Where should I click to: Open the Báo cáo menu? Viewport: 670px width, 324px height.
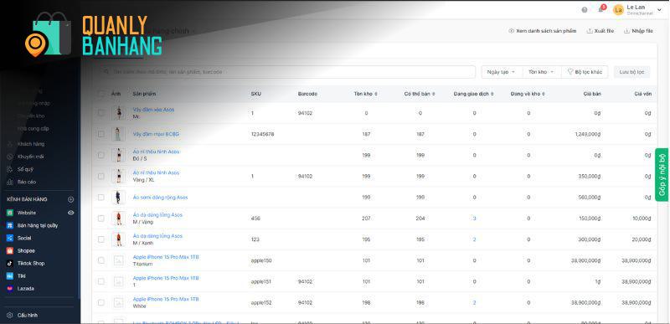(27, 182)
